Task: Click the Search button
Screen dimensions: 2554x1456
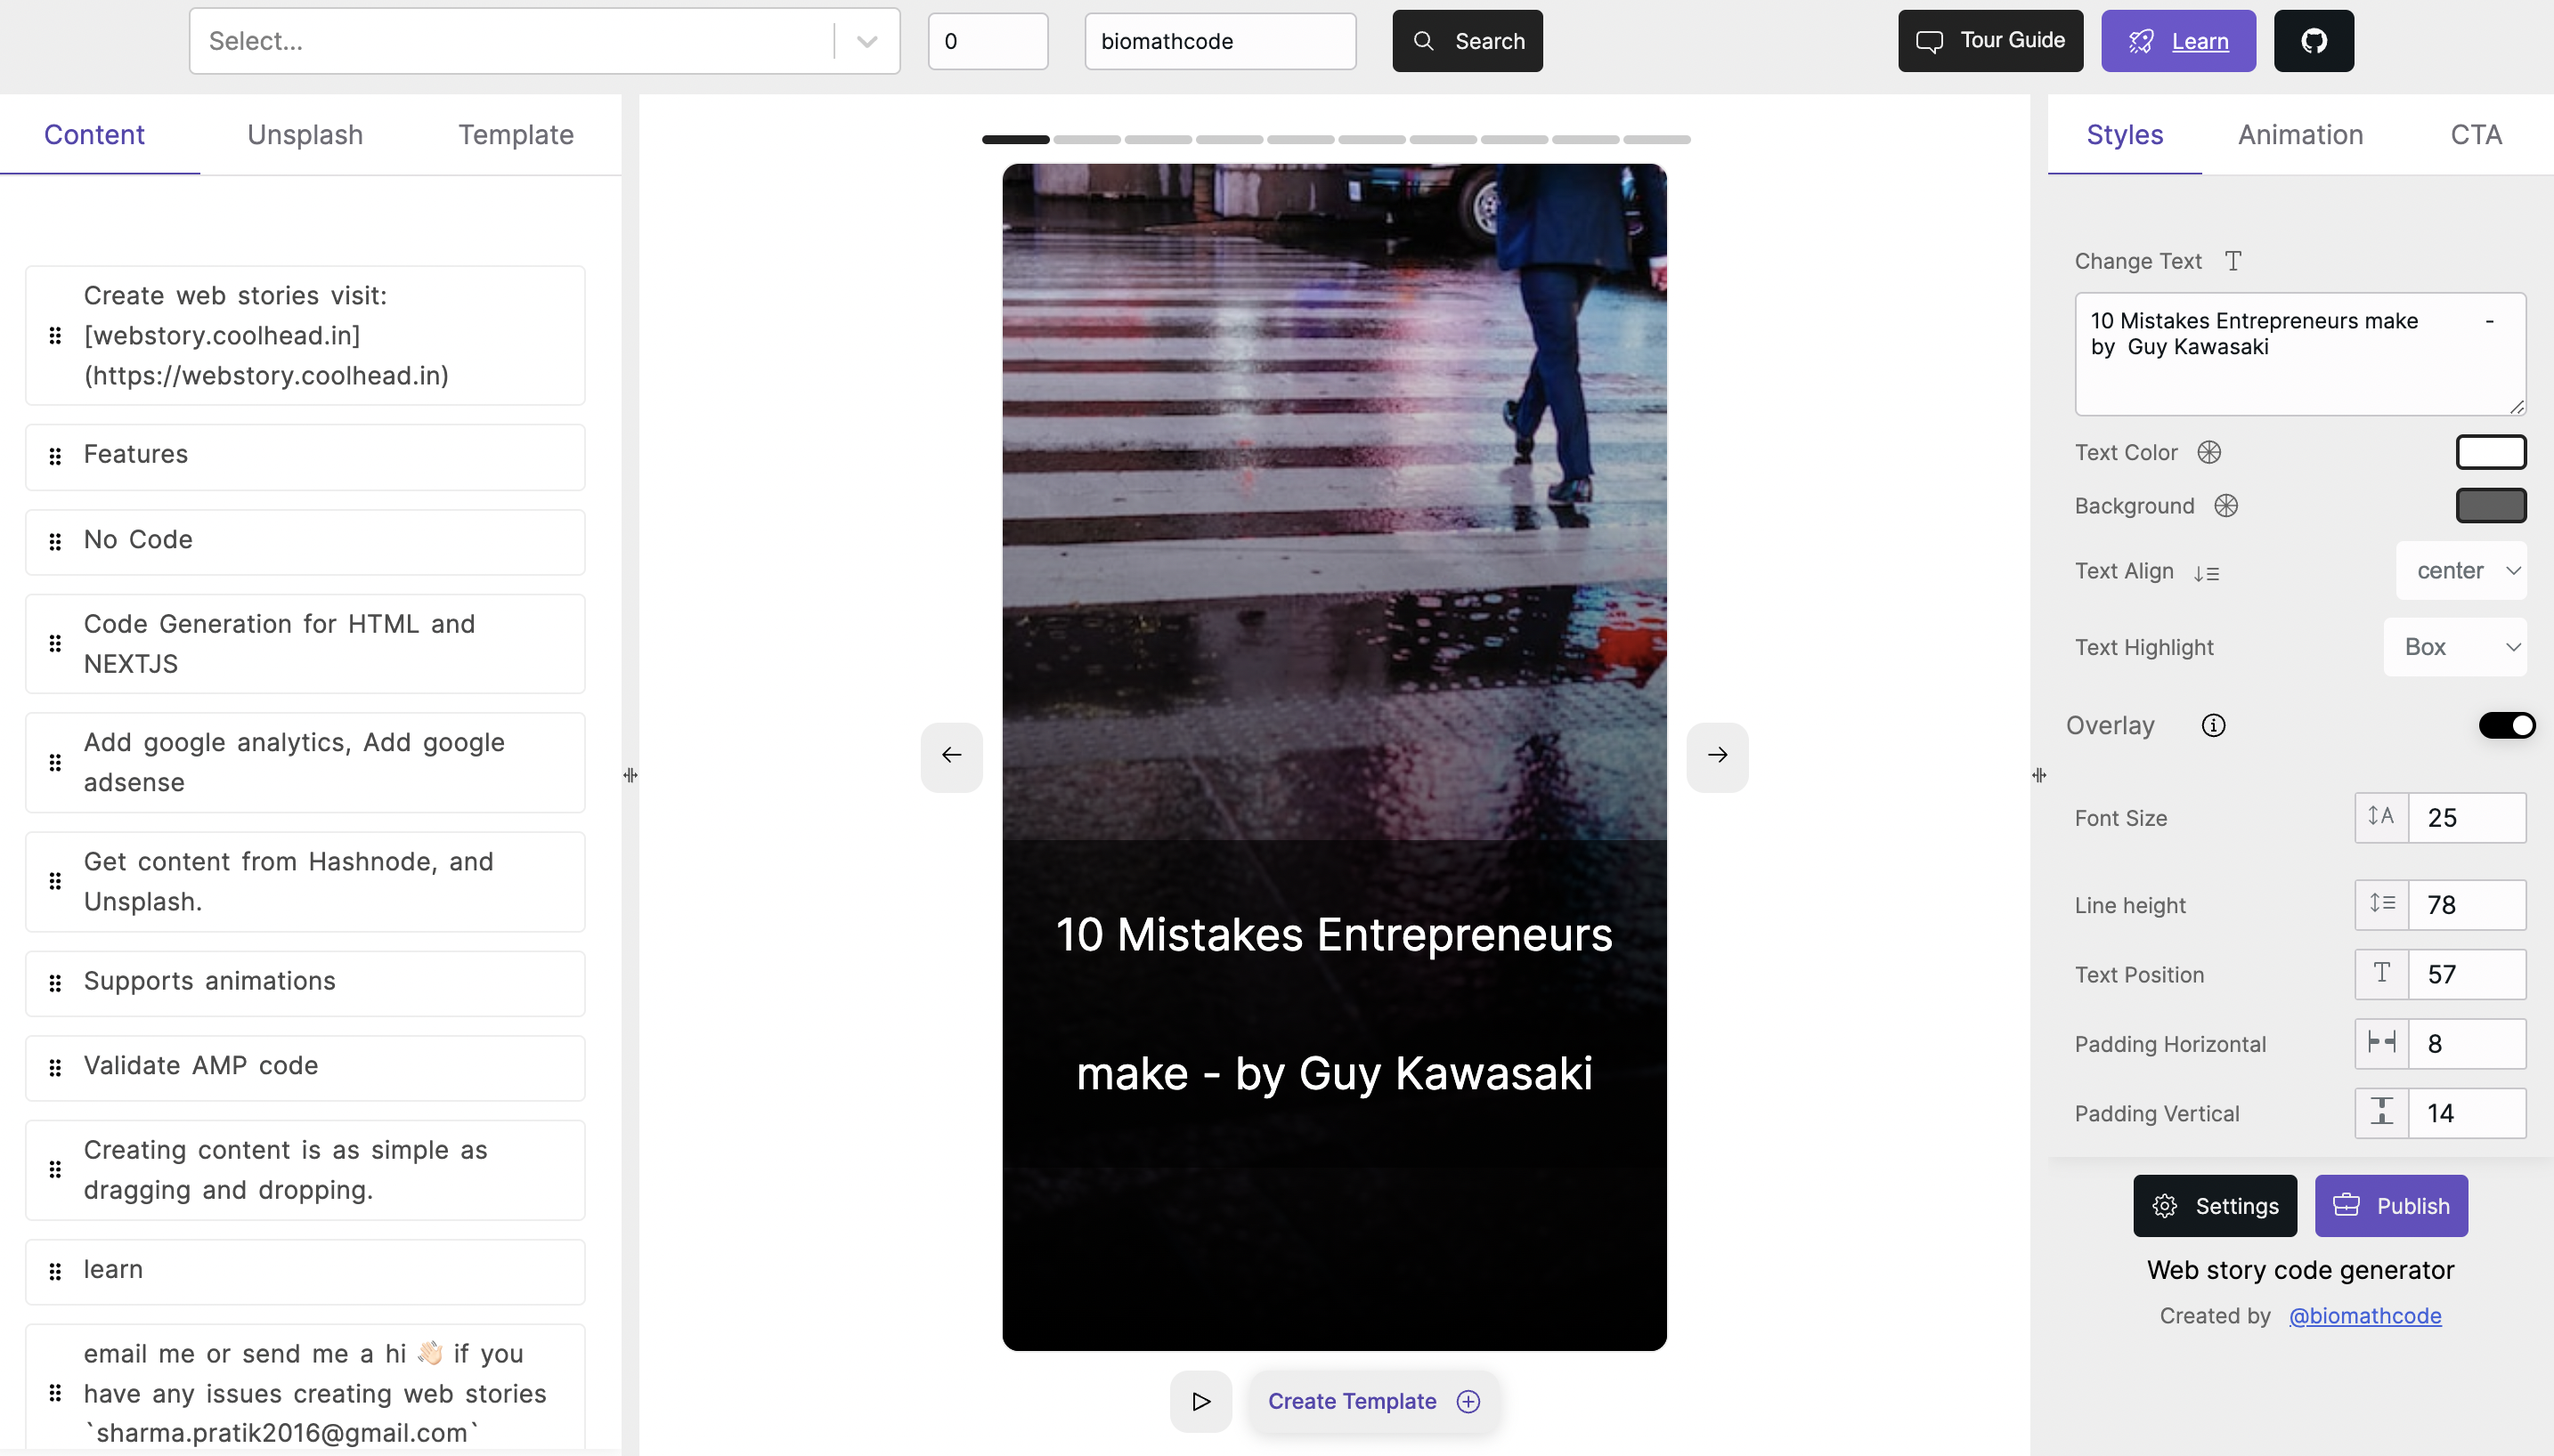Action: (1467, 41)
